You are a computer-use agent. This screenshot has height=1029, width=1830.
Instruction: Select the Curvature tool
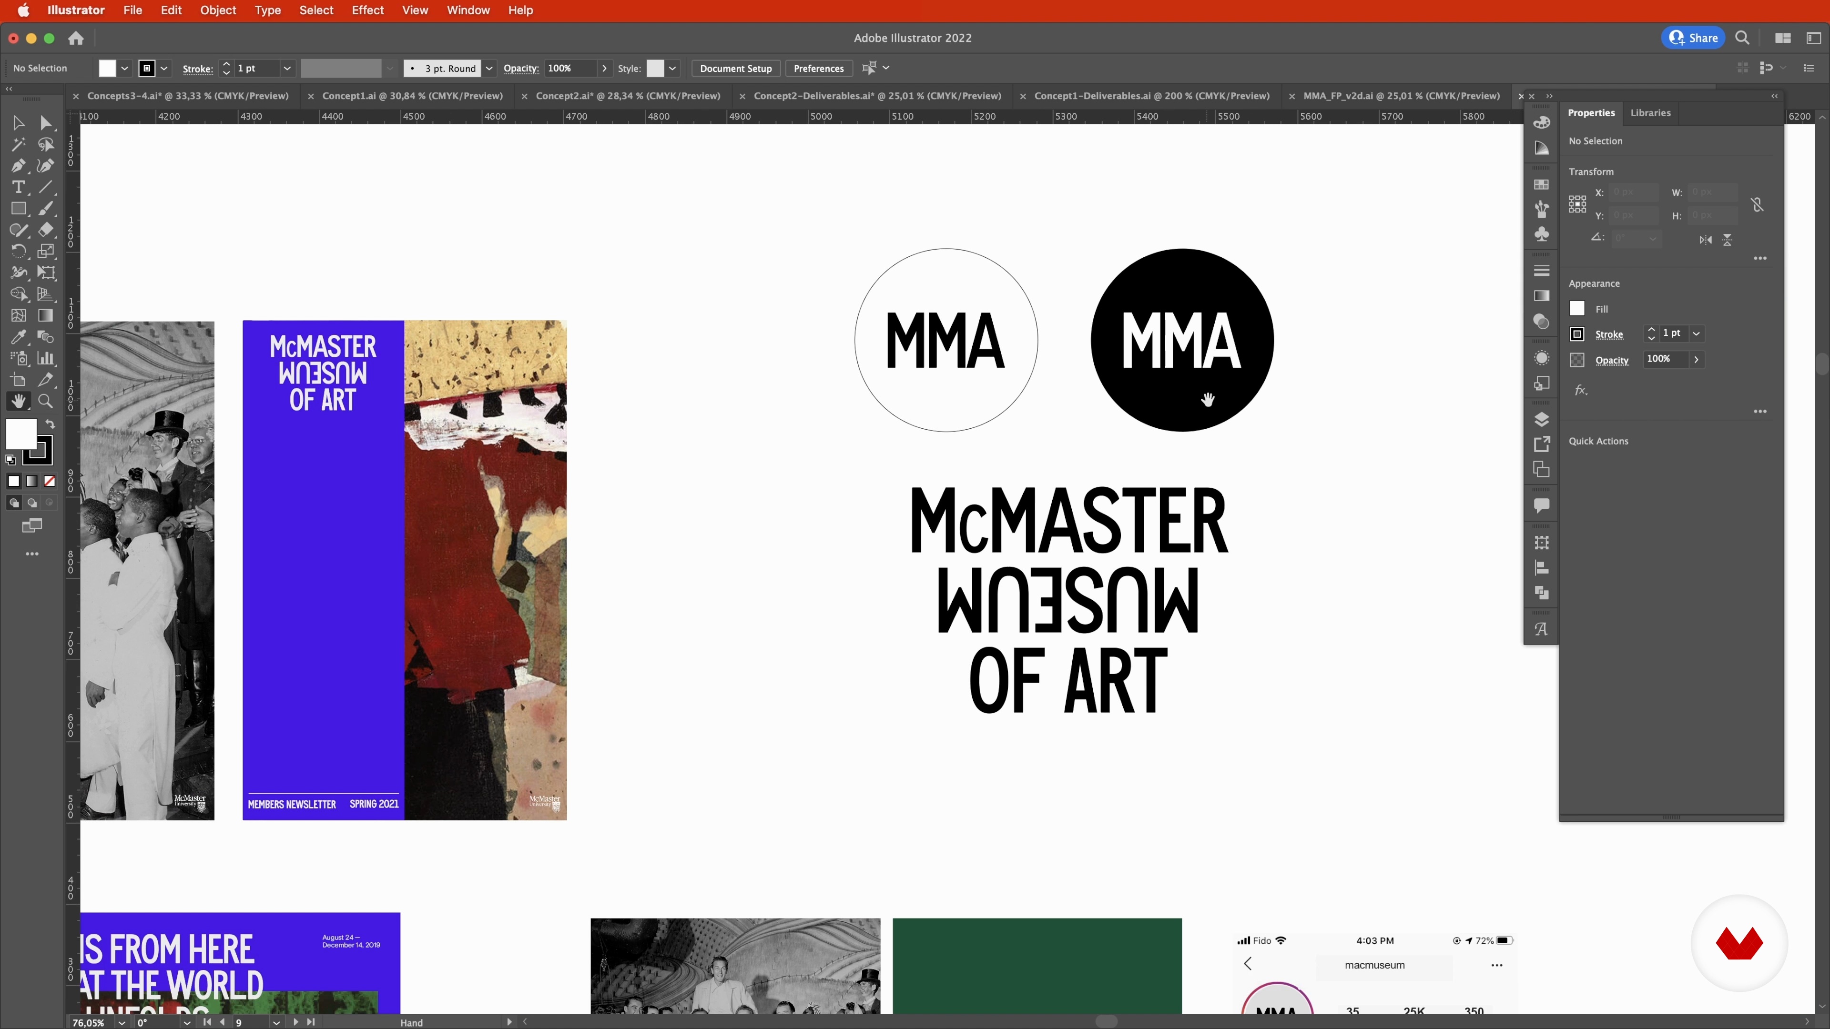click(46, 166)
